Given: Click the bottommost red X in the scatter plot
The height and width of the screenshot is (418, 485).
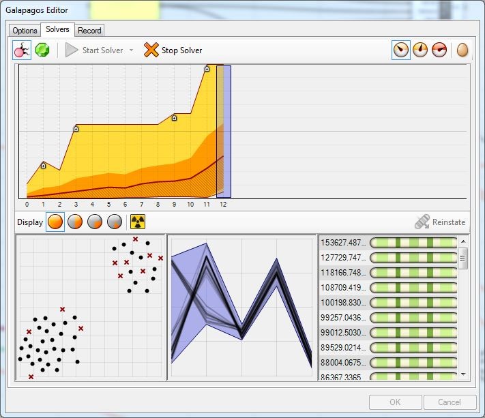Looking at the screenshot, I should 31,376.
